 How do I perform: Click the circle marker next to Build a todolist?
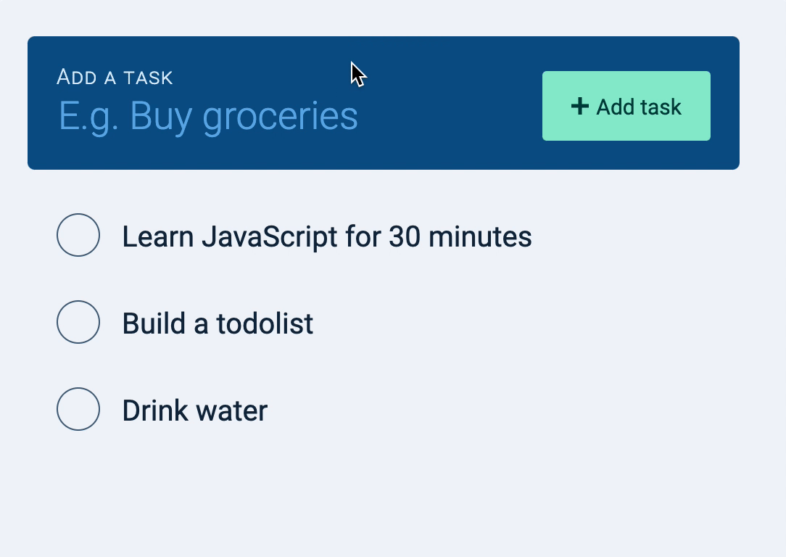click(78, 322)
